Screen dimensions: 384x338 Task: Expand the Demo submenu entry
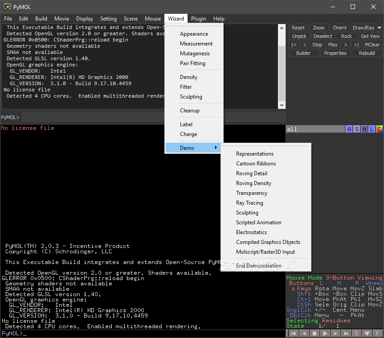click(x=193, y=148)
